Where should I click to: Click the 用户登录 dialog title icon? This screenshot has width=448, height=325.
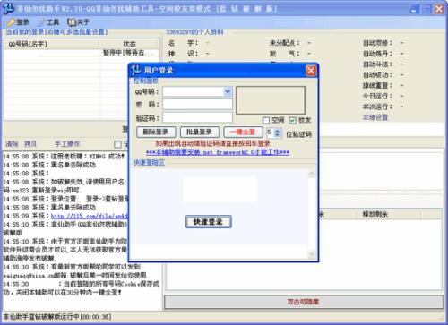(x=136, y=71)
